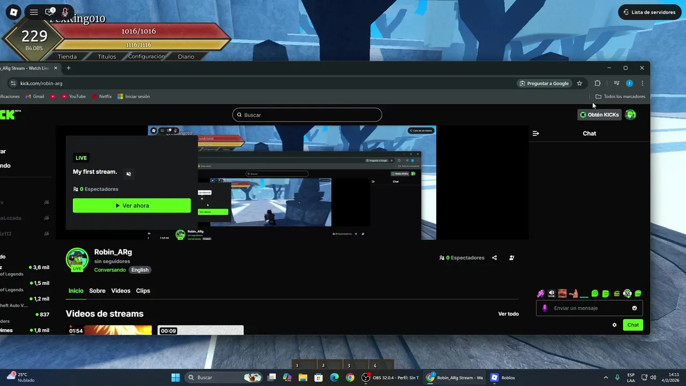Insert the speaker volume emote in chat

pyautogui.click(x=551, y=293)
